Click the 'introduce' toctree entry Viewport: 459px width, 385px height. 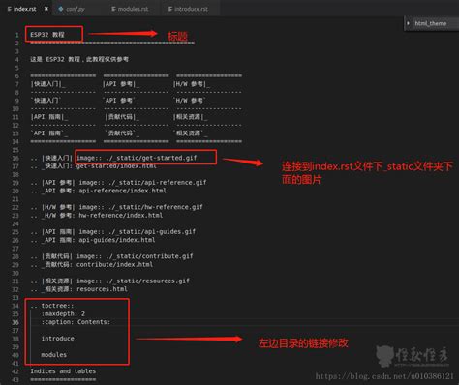point(57,339)
